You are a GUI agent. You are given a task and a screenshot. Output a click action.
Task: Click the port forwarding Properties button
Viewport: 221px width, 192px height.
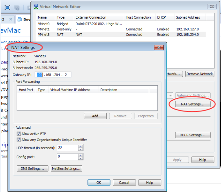146,116
